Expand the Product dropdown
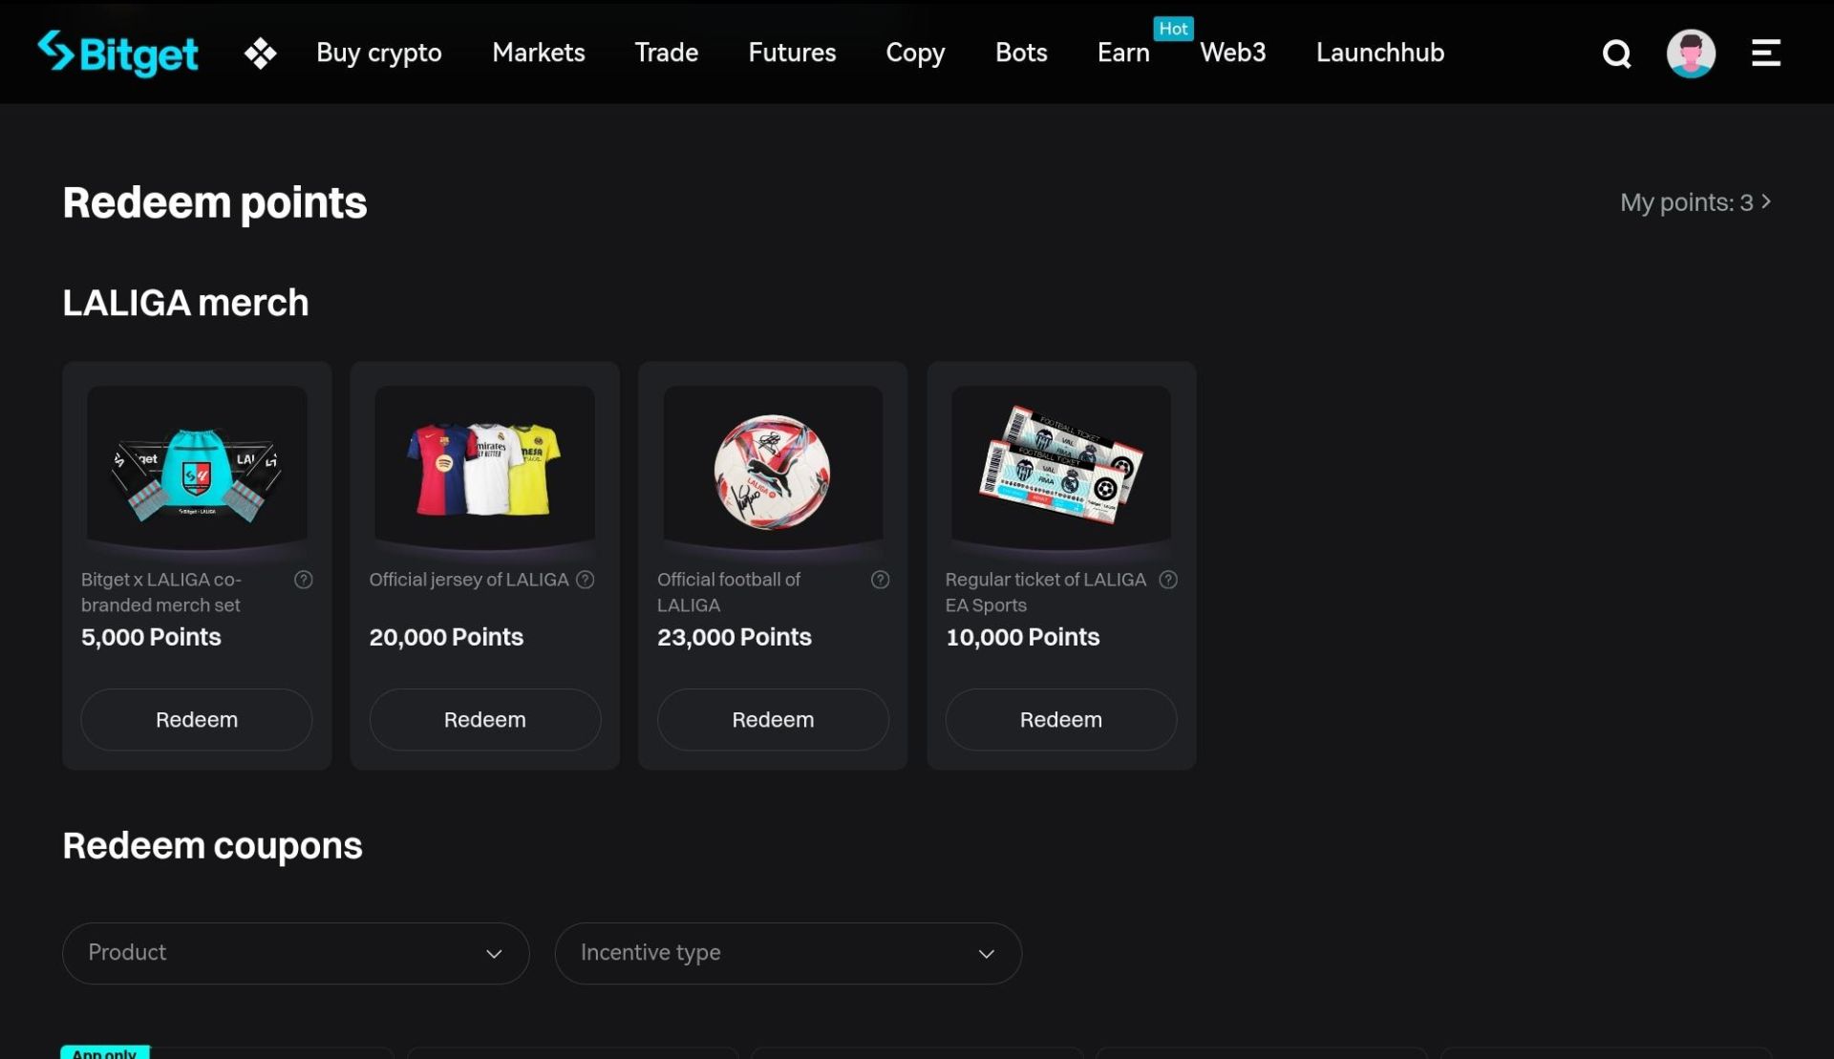This screenshot has width=1834, height=1059. point(296,953)
